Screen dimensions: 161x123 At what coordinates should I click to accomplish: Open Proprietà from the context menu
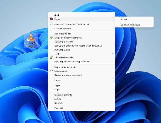tap(82, 108)
